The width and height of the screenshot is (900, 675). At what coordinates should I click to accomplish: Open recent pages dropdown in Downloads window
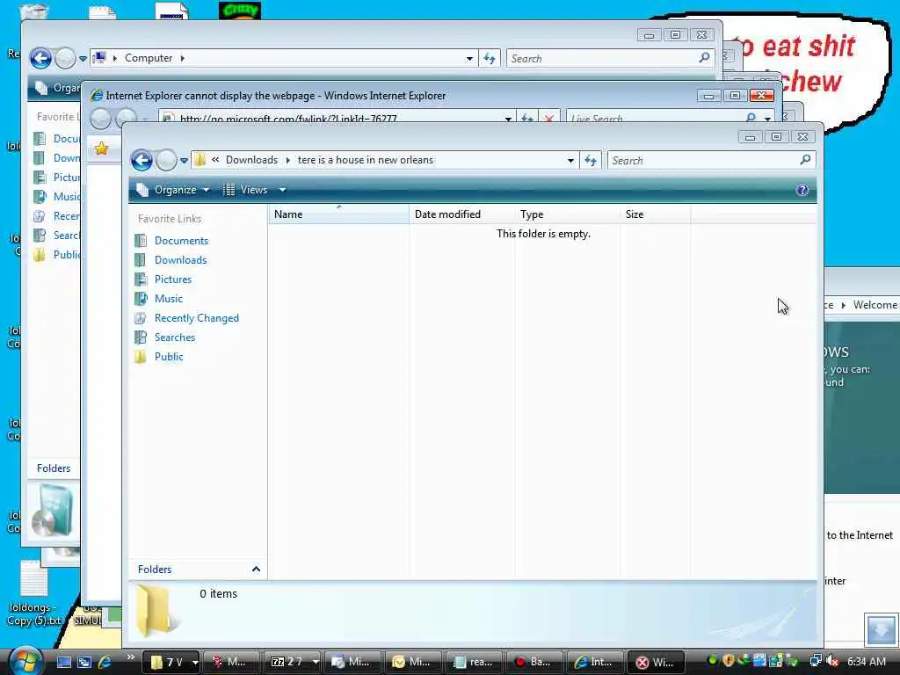(184, 161)
